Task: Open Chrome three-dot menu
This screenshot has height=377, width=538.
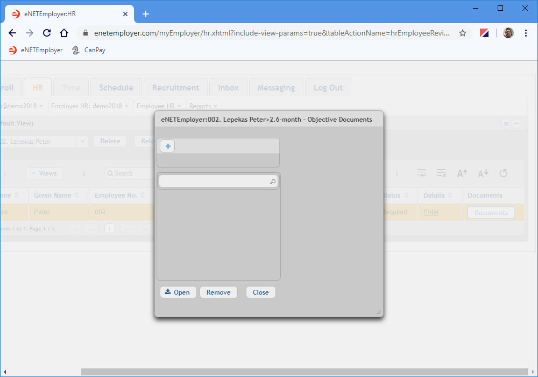Action: (x=526, y=33)
